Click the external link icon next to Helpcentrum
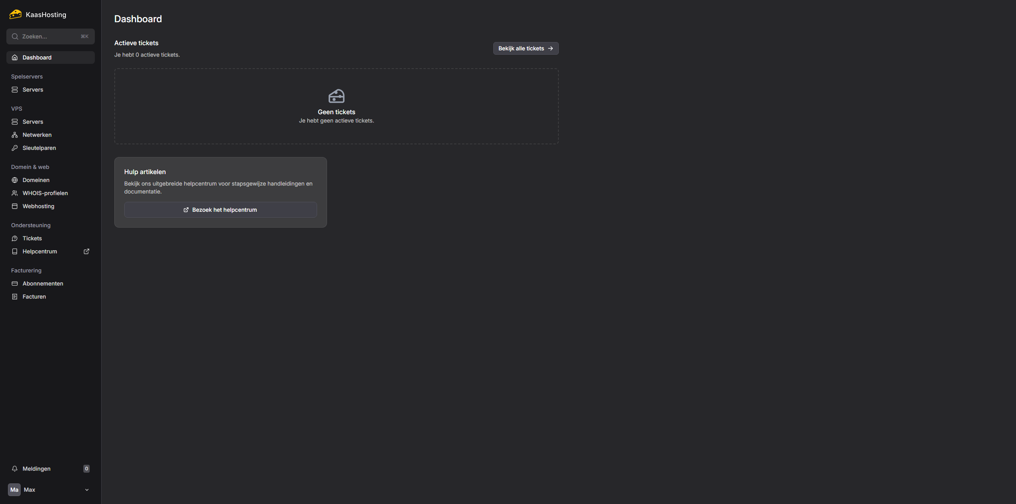 (x=87, y=251)
